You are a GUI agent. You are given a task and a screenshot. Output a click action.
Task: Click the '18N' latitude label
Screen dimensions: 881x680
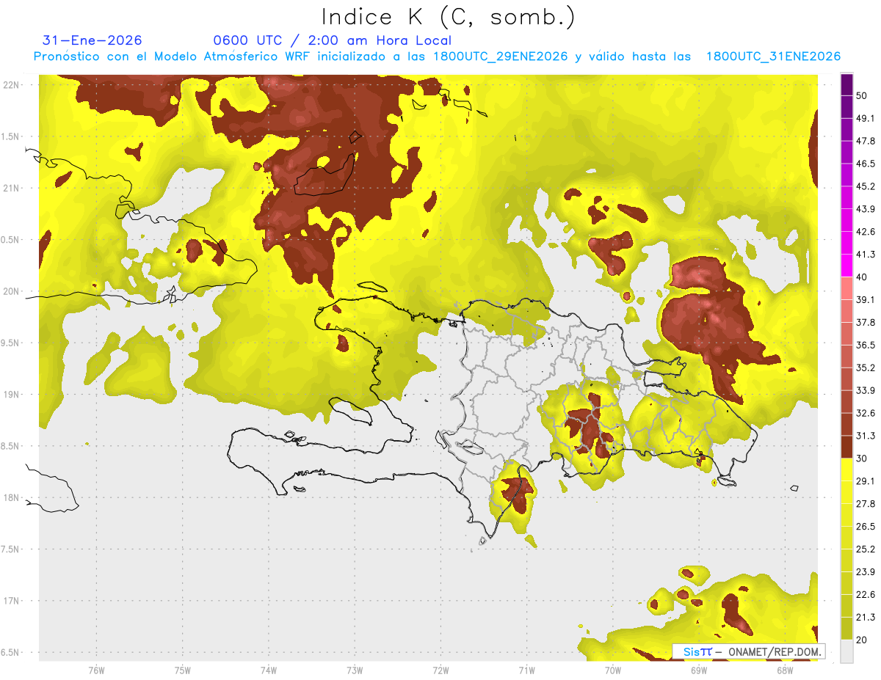click(x=12, y=498)
